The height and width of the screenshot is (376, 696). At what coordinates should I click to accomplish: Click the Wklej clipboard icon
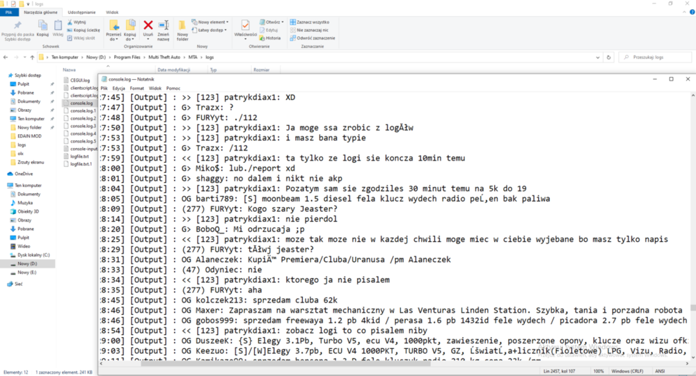58,26
